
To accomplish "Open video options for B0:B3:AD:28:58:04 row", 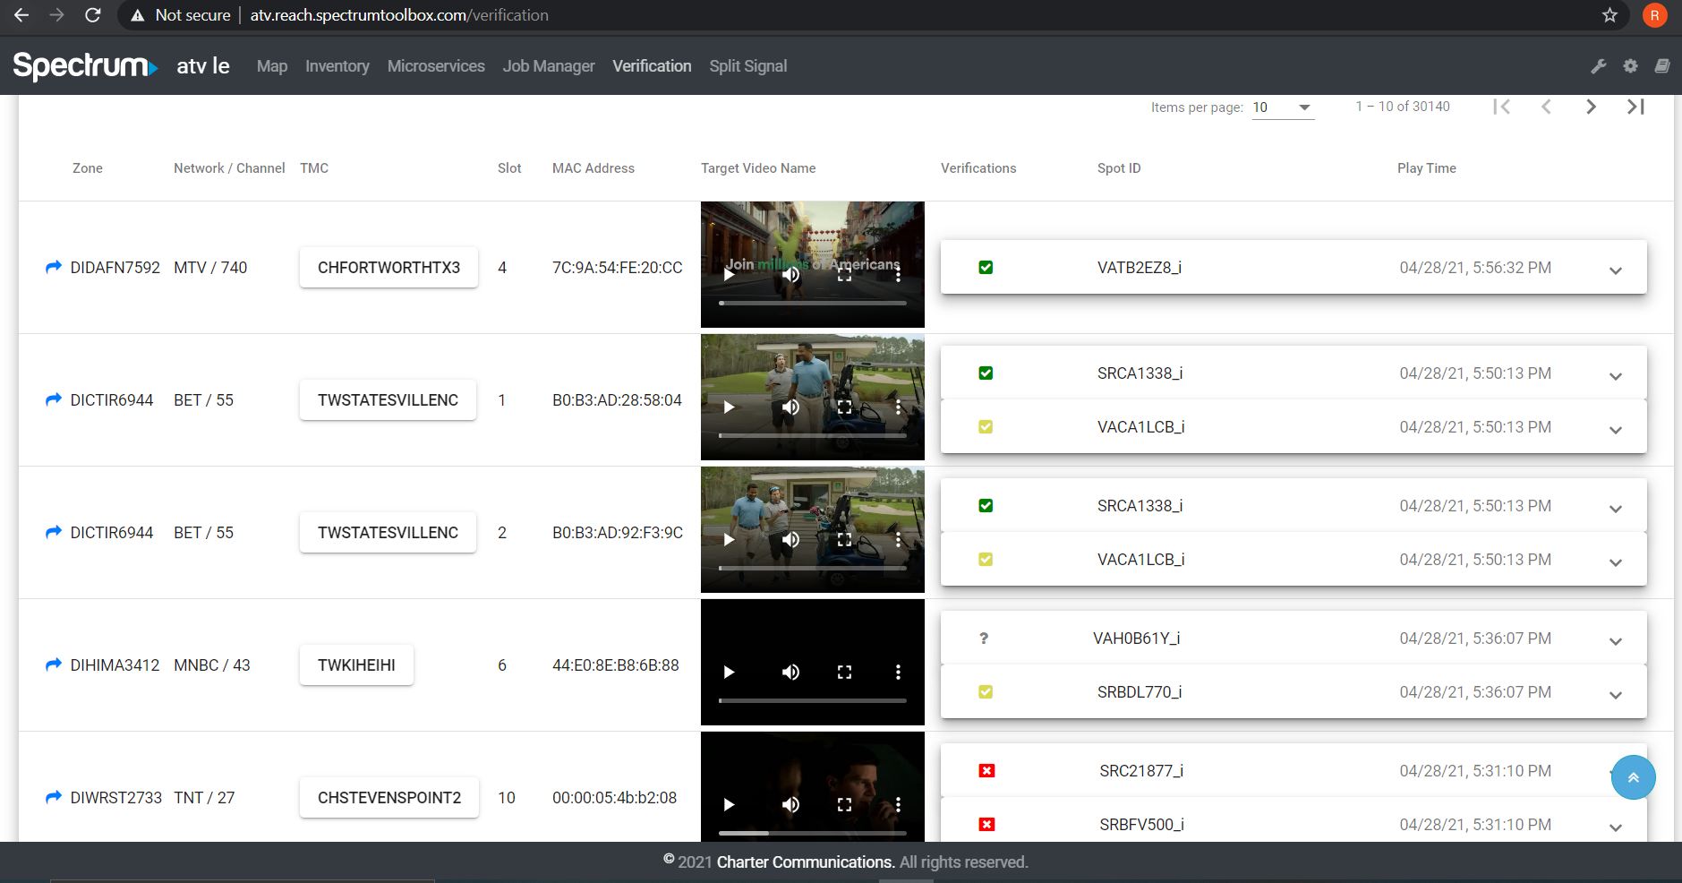I will pyautogui.click(x=898, y=407).
